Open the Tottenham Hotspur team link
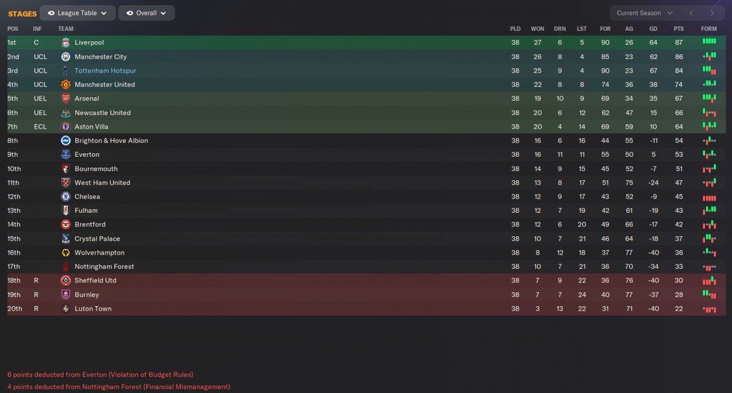 pos(105,71)
